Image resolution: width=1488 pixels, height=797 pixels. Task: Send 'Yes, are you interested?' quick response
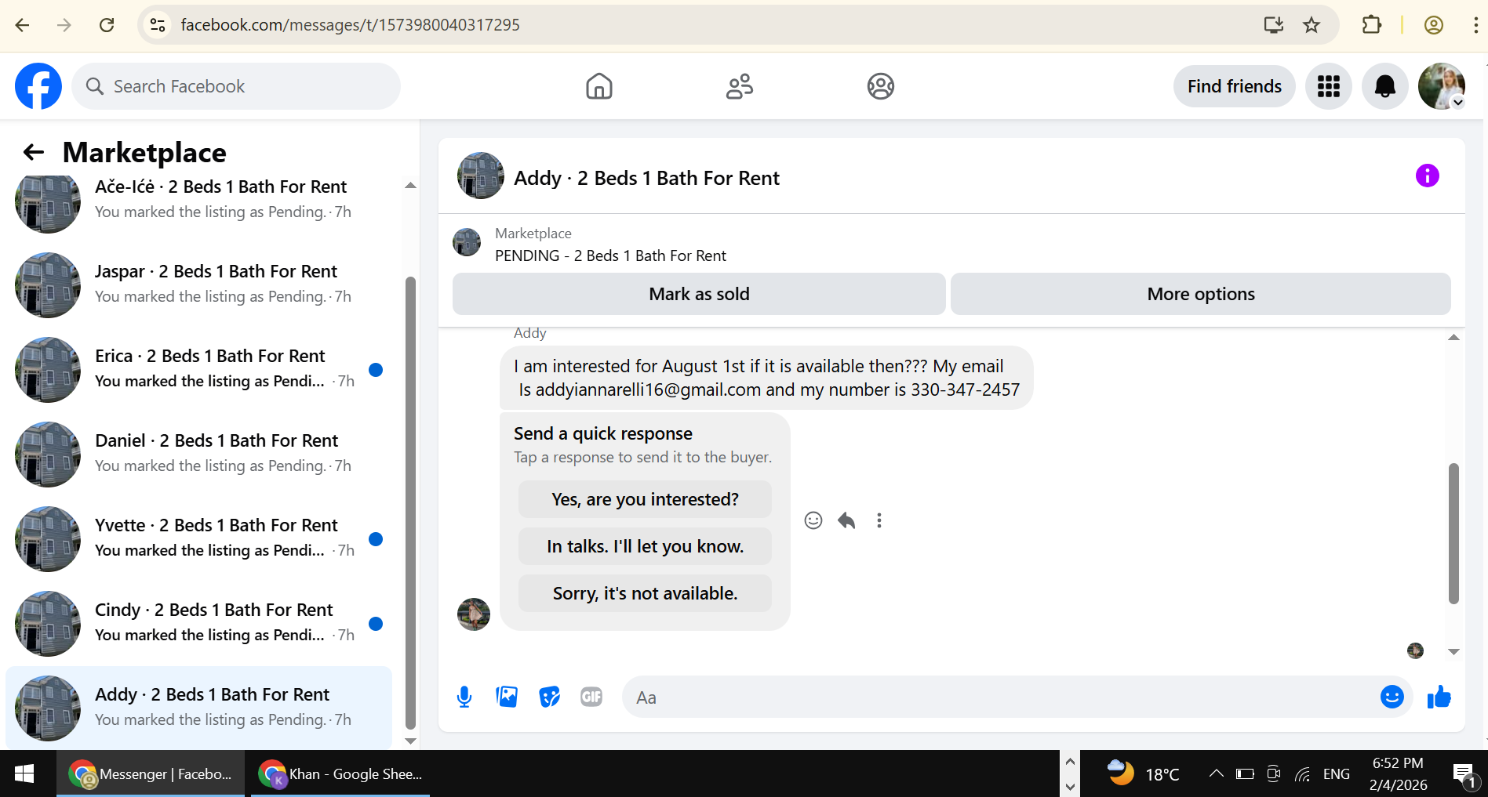point(645,499)
